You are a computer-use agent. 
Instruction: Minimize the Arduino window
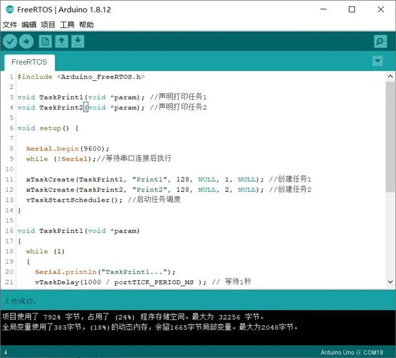pyautogui.click(x=324, y=10)
